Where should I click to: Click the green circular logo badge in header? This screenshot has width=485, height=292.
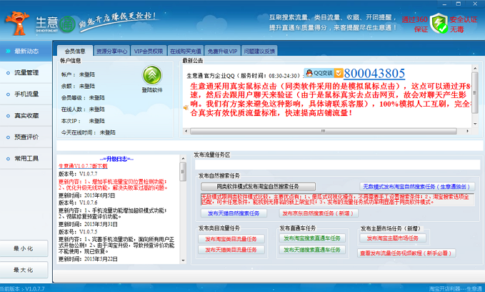(x=67, y=24)
